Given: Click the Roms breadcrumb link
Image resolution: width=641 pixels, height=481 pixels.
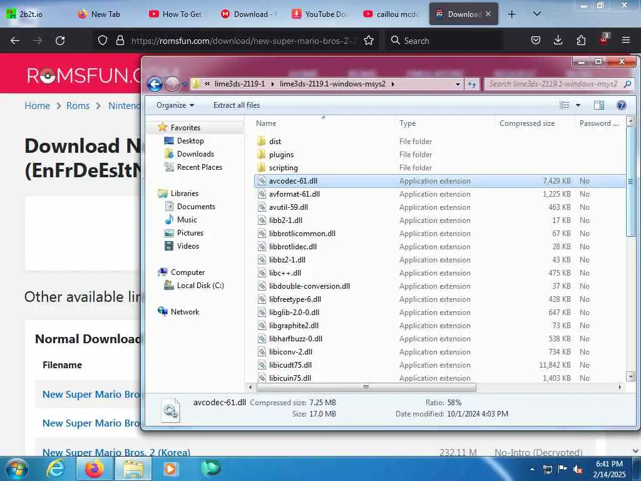Looking at the screenshot, I should tap(78, 105).
